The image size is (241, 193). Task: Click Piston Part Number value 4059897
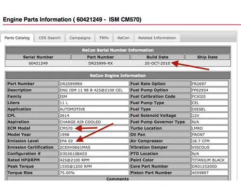[210, 173]
